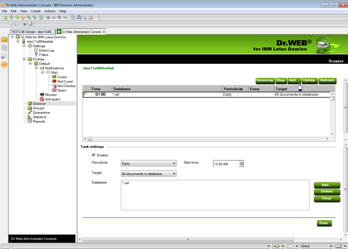Viewport: 348px width, 249px height.
Task: Open the Target dropdown showing All documents
Action: [x=149, y=174]
